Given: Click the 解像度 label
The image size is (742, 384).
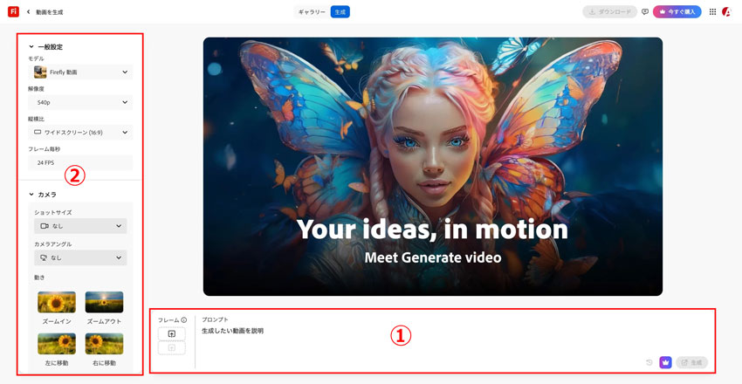Looking at the screenshot, I should 36,89.
